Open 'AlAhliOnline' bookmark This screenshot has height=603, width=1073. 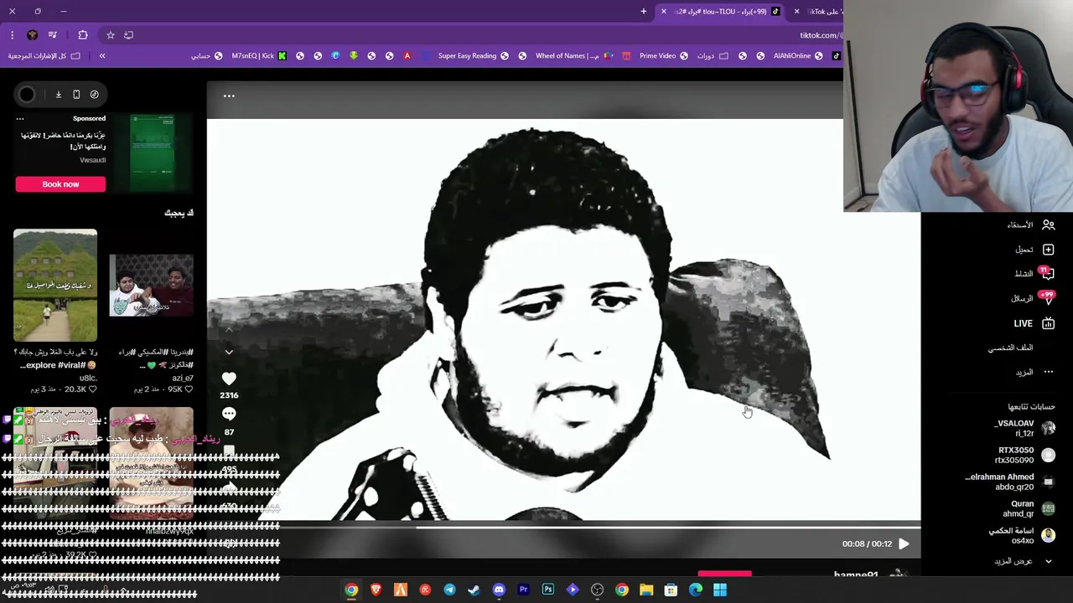pyautogui.click(x=798, y=56)
